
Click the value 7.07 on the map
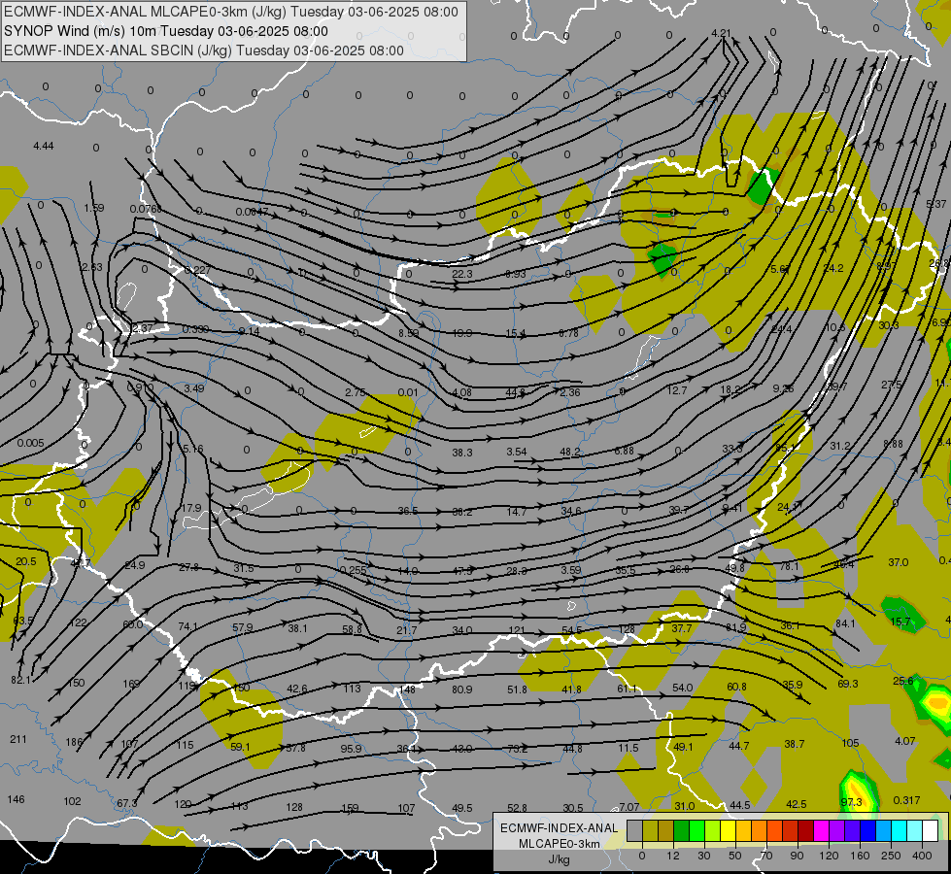629,807
